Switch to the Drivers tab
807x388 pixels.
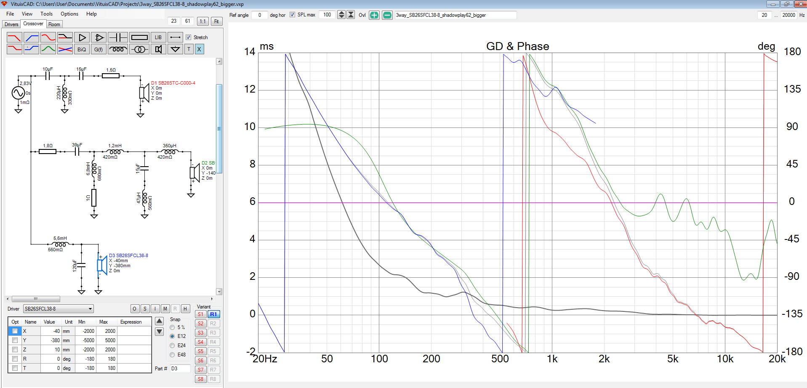pos(11,24)
